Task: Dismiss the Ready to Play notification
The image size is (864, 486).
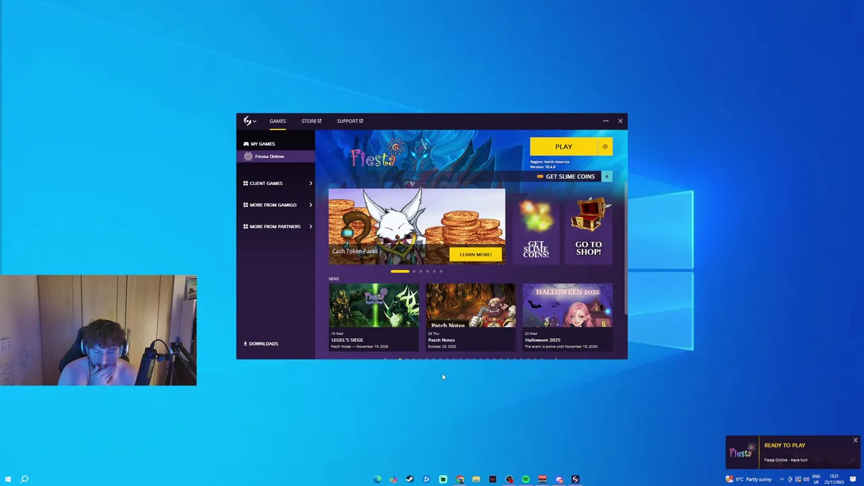Action: (x=855, y=441)
